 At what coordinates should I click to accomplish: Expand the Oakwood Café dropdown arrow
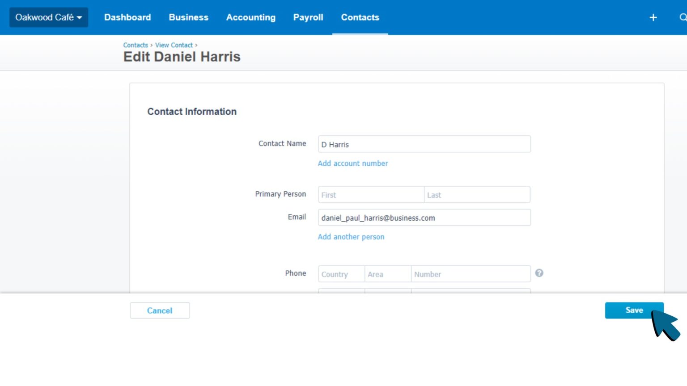click(x=78, y=18)
